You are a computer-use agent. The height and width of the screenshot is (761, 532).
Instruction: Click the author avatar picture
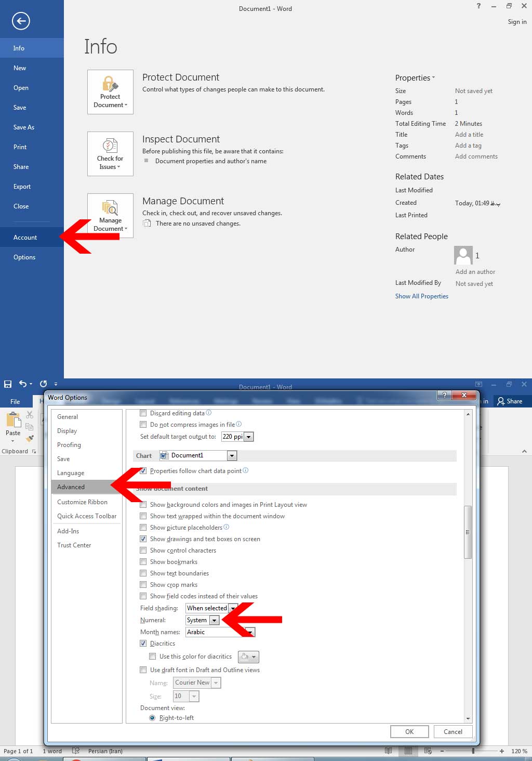click(x=463, y=255)
